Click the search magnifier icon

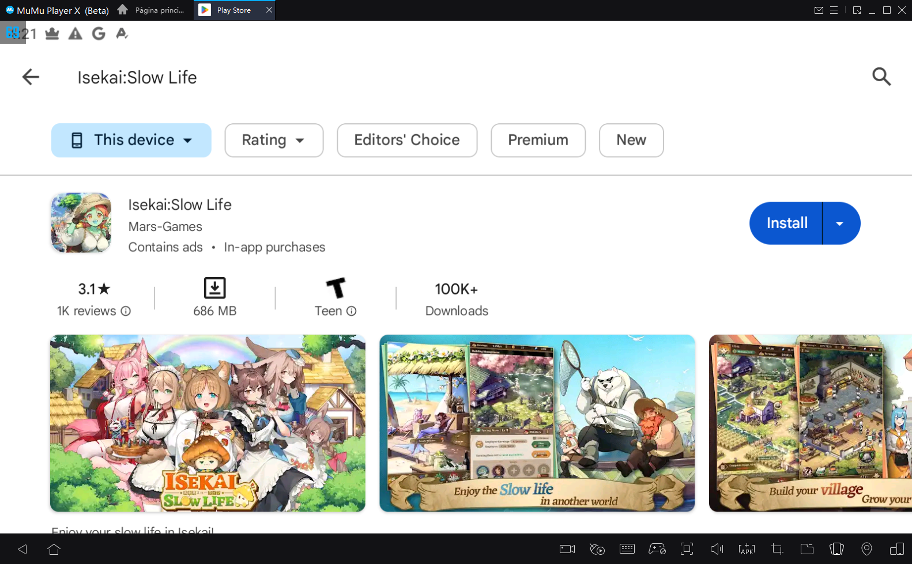[x=881, y=77]
